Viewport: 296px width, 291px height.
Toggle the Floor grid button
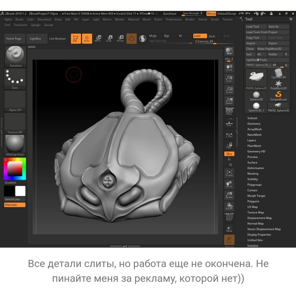pos(229,123)
